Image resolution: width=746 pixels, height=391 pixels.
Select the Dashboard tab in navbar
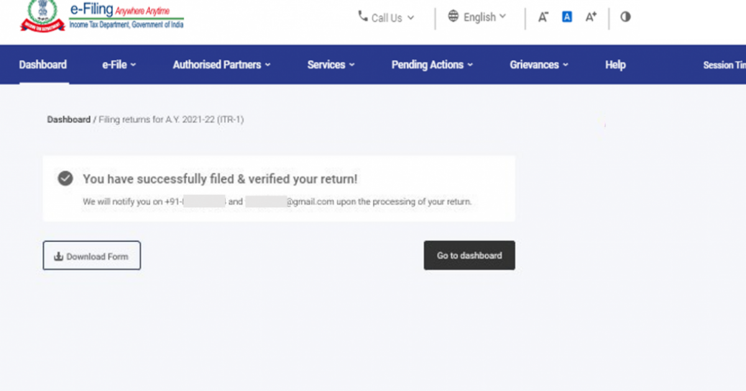coord(43,65)
